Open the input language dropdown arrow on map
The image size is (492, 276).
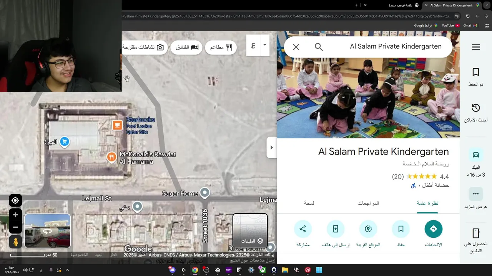pyautogui.click(x=264, y=45)
